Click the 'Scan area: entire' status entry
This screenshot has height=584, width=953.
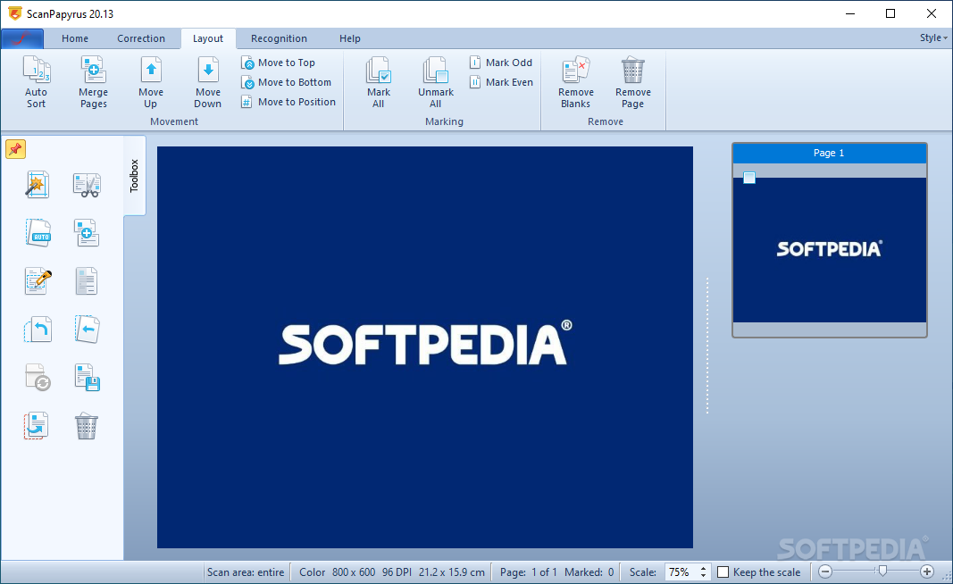tap(246, 571)
